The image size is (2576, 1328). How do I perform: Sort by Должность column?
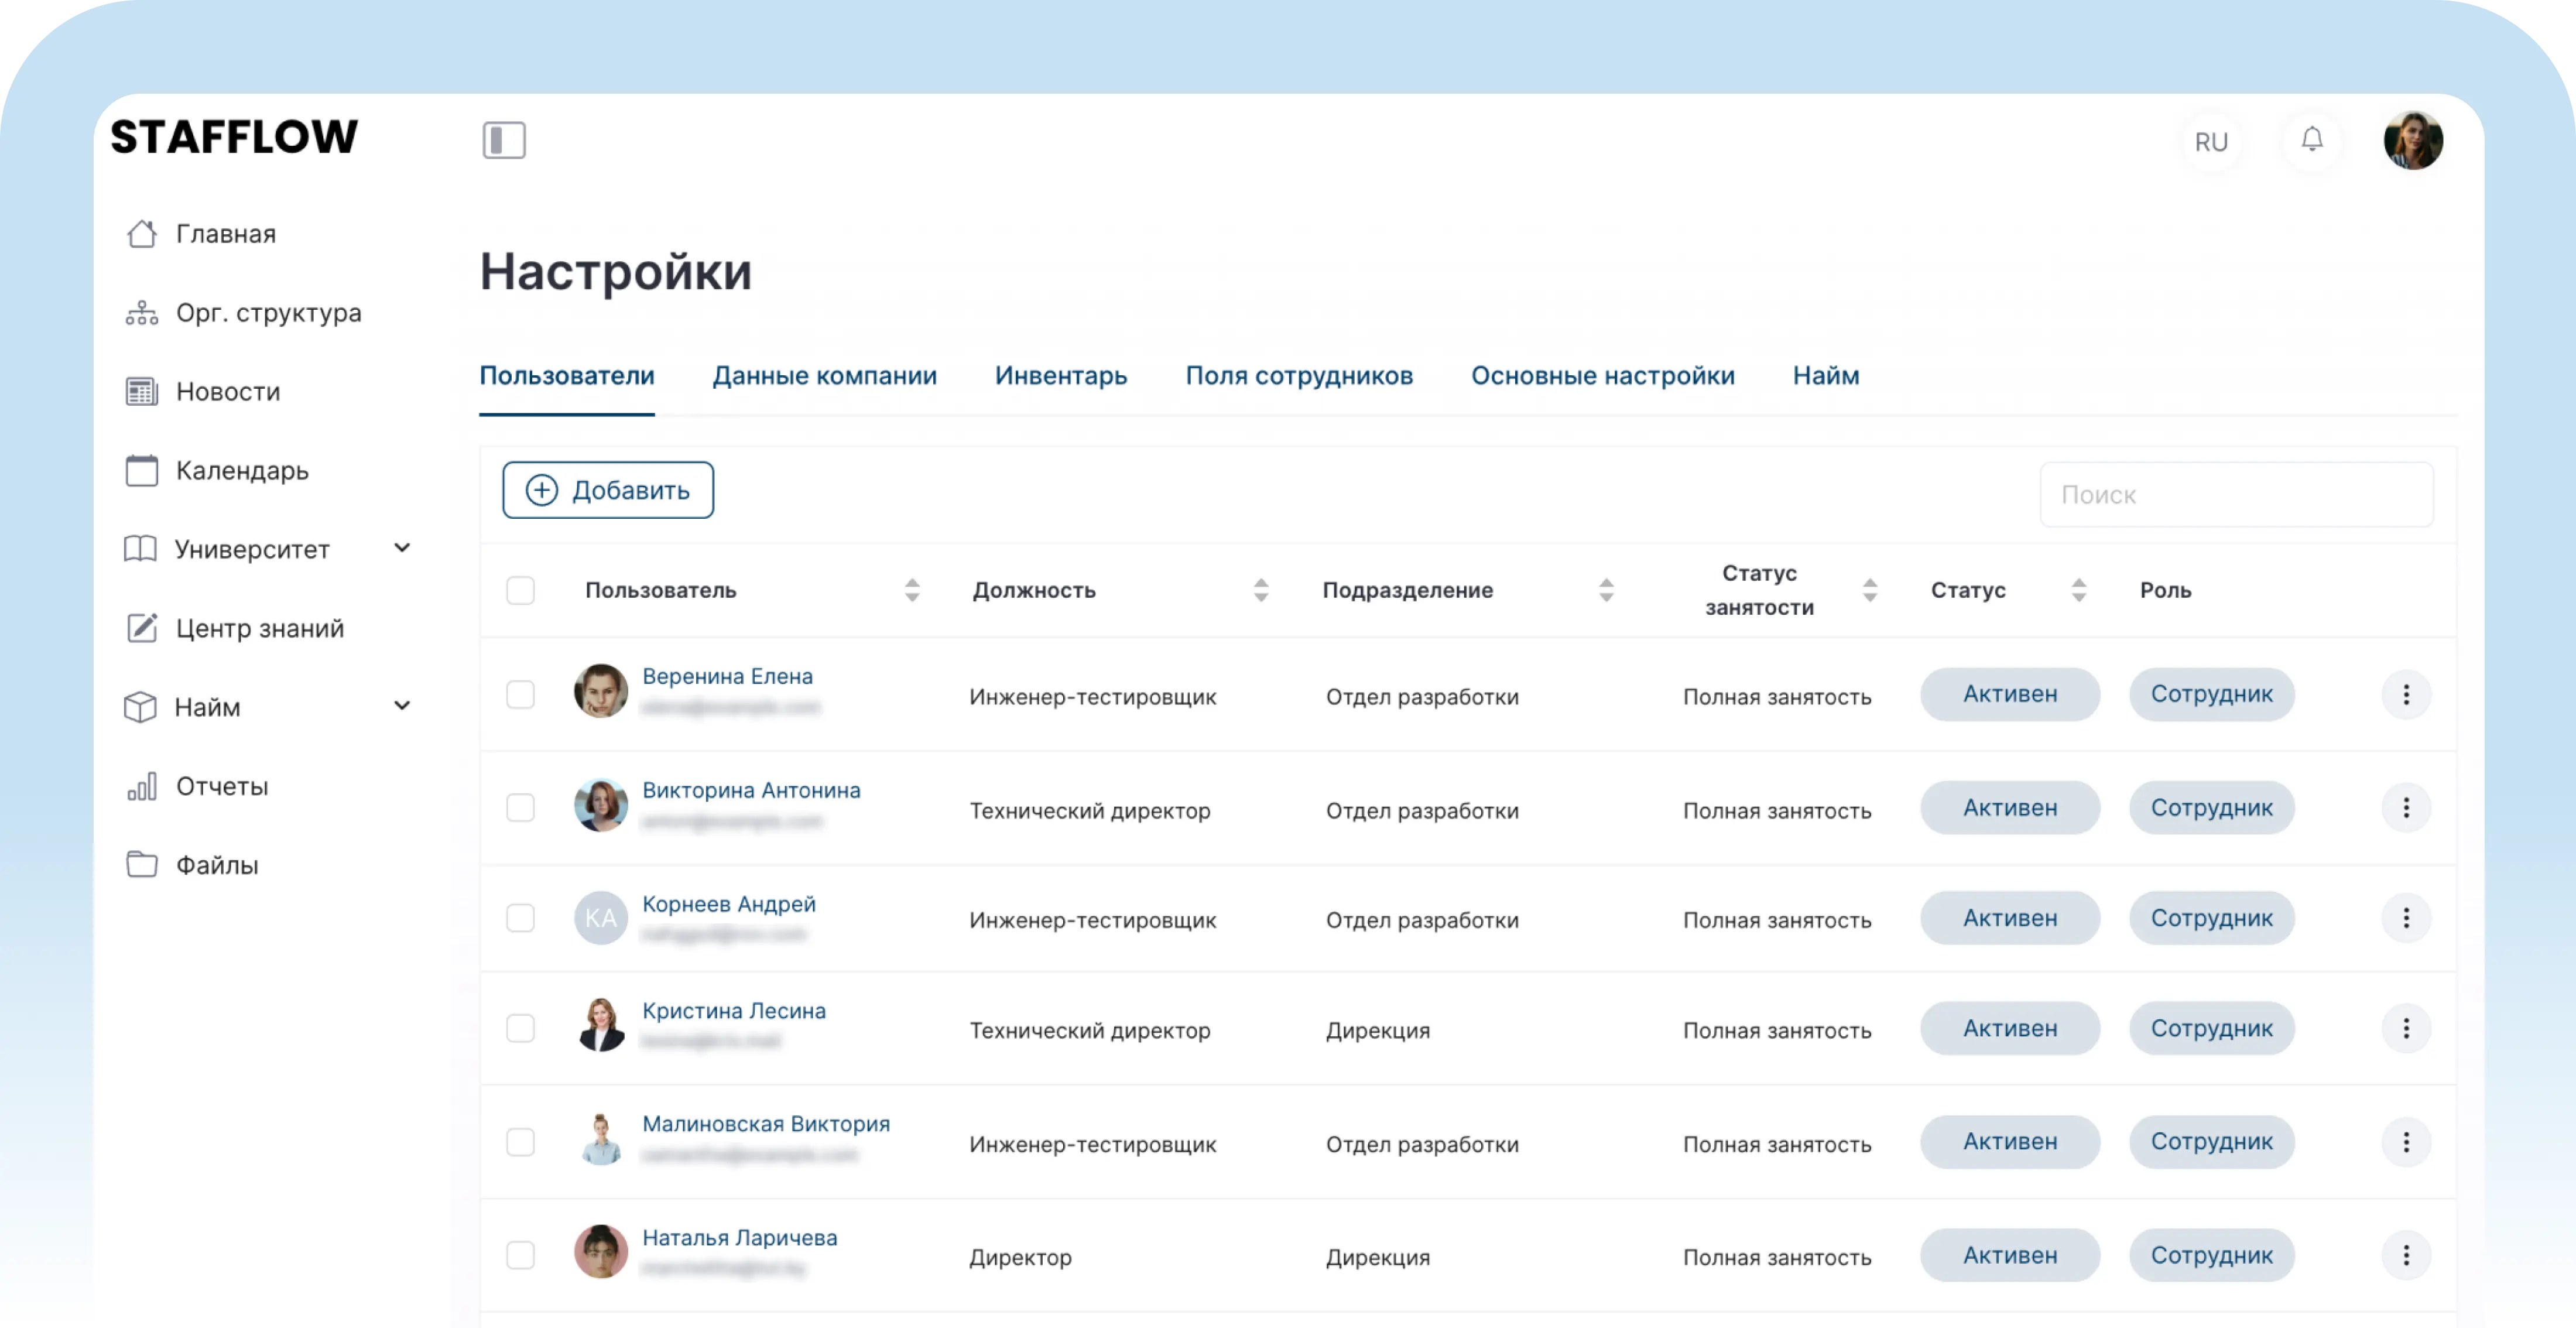[x=1260, y=590]
